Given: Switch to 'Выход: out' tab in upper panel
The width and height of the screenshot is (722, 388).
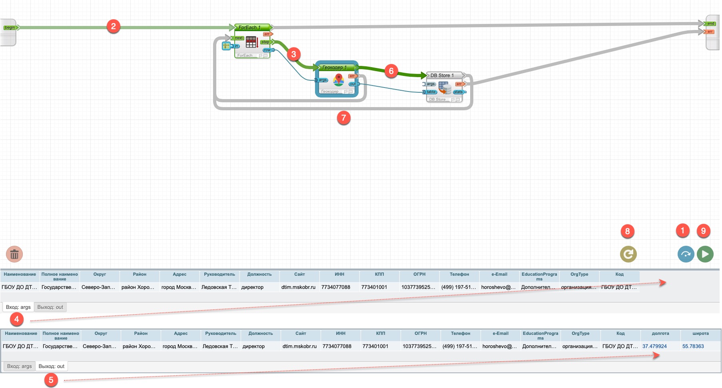Looking at the screenshot, I should [50, 307].
